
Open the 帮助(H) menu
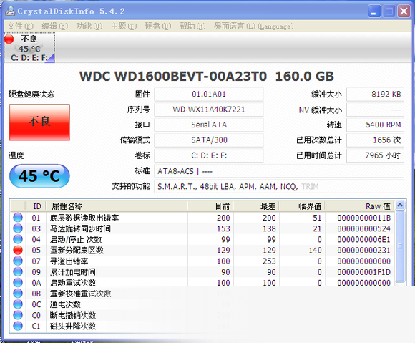[192, 26]
